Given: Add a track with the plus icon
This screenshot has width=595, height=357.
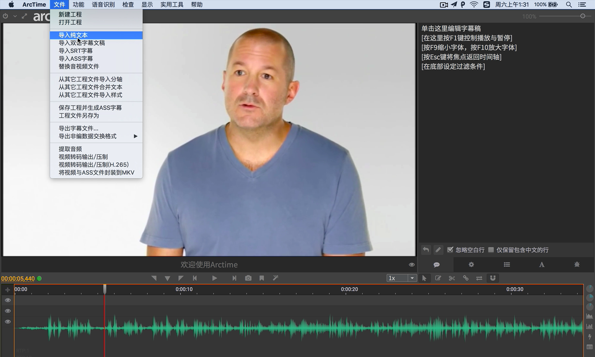Looking at the screenshot, I should click(7, 290).
